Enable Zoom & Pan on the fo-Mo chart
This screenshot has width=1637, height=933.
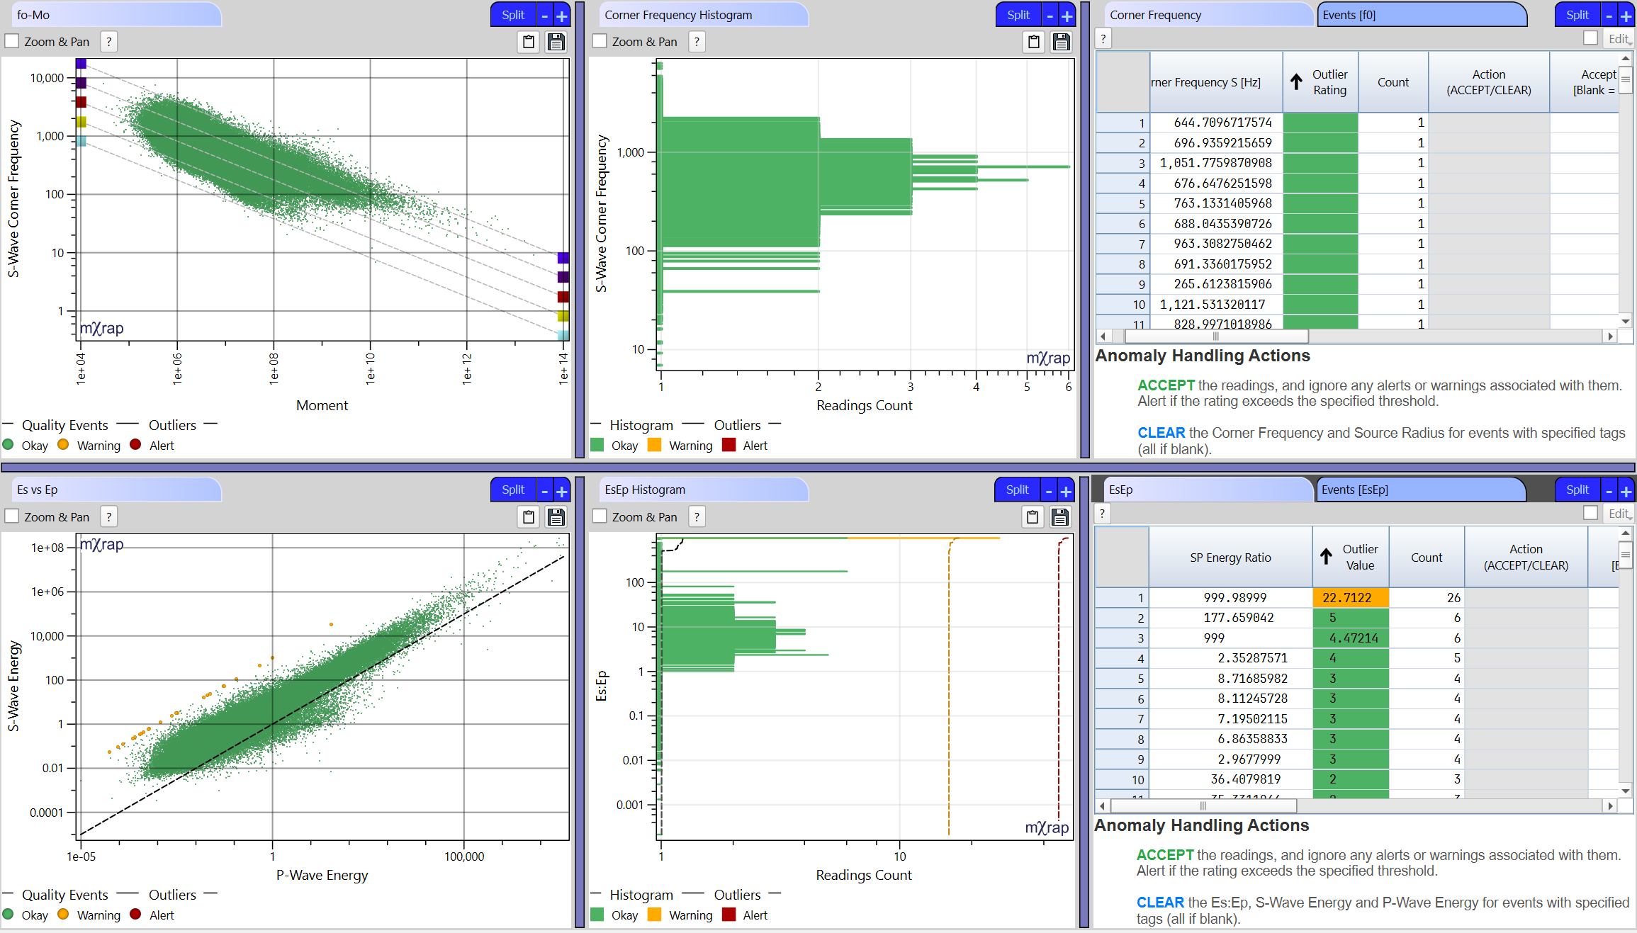click(x=11, y=41)
